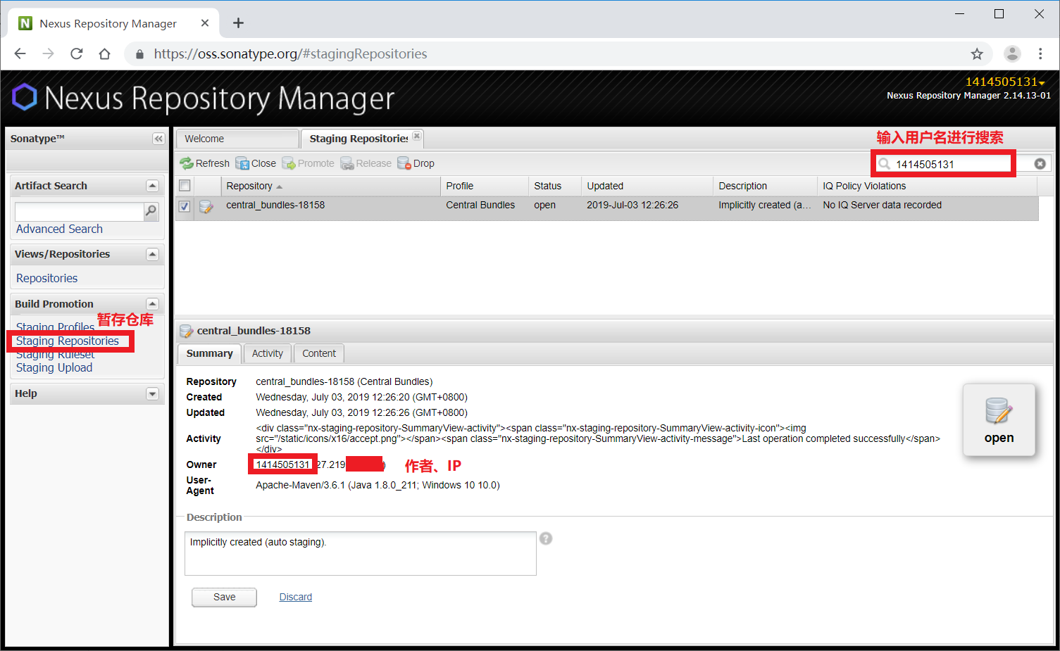Click the magnifier icon in filter box

coord(884,164)
